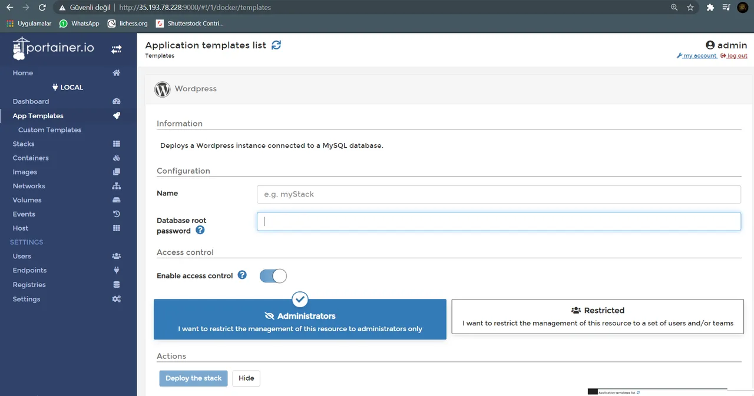Click the sidebar collapse arrows icon

(x=117, y=49)
